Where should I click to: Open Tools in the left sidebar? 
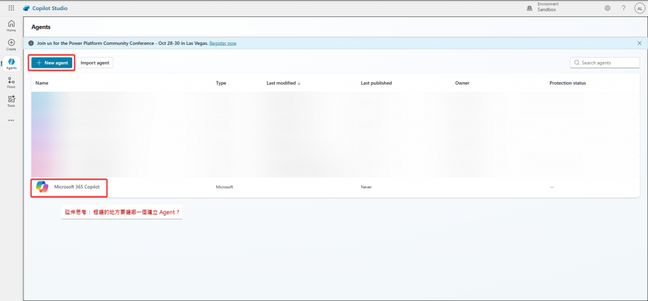coord(11,101)
